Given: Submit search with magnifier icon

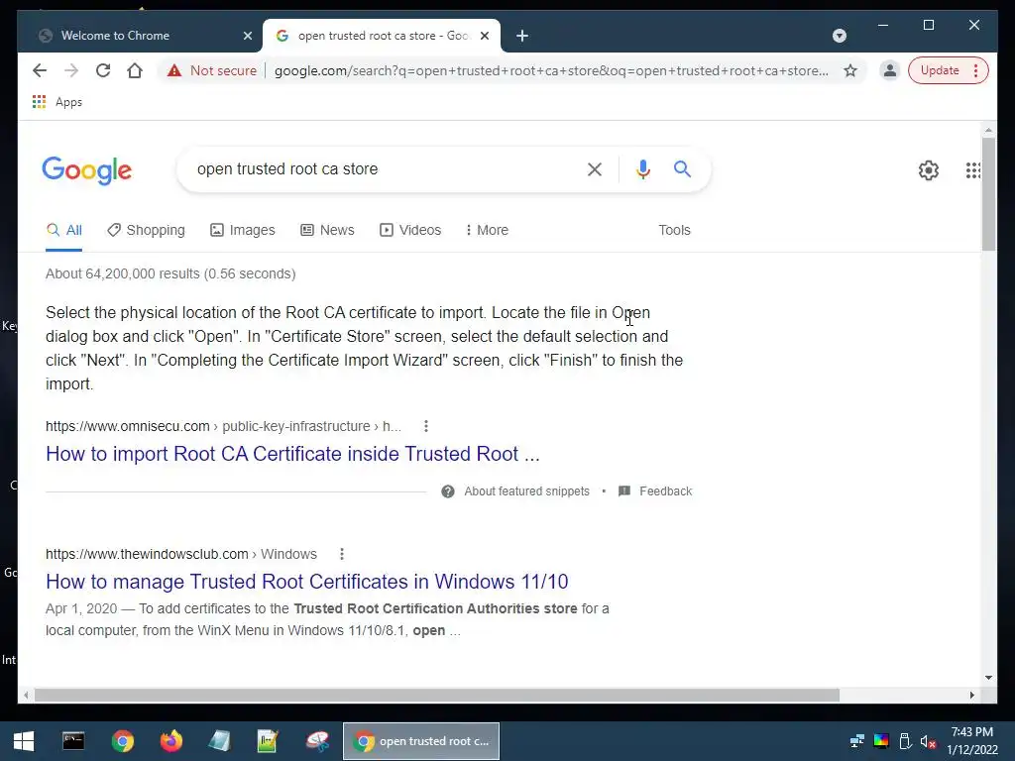Looking at the screenshot, I should pos(682,169).
